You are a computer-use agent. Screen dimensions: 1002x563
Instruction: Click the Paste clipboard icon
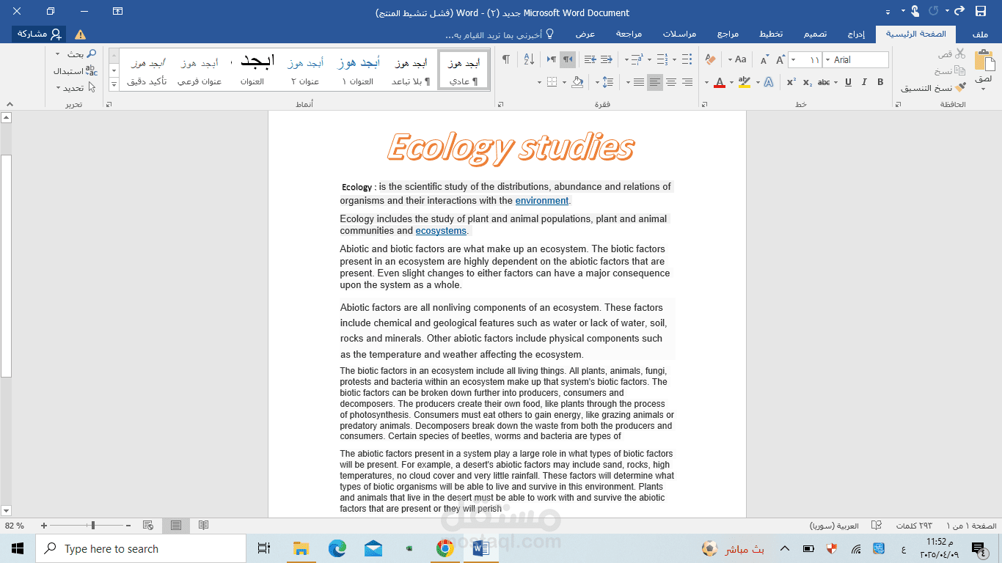pos(984,61)
